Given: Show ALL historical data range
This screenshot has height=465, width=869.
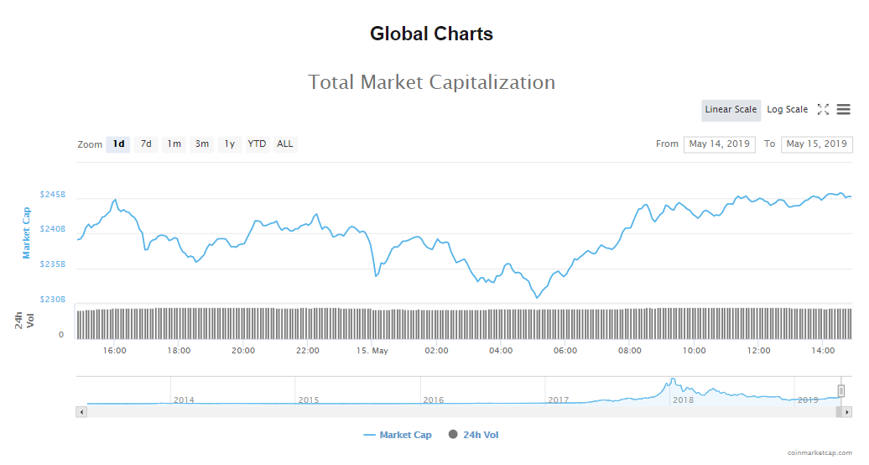Looking at the screenshot, I should (x=285, y=144).
